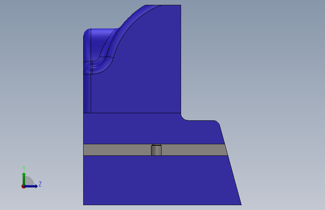This screenshot has height=210, width=325.
Task: Select the small gray cylindrical pin
Action: coord(156,150)
